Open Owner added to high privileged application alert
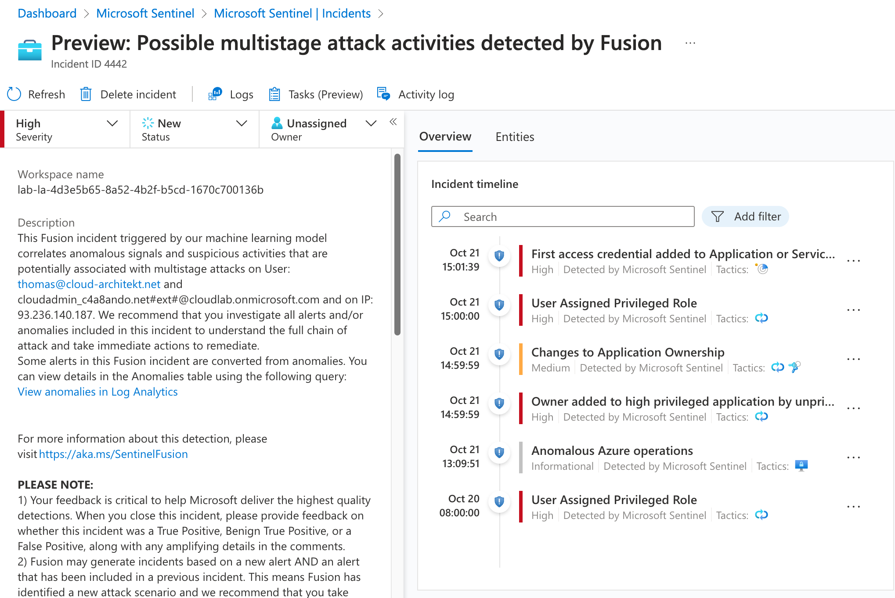The height and width of the screenshot is (598, 895). (x=683, y=401)
